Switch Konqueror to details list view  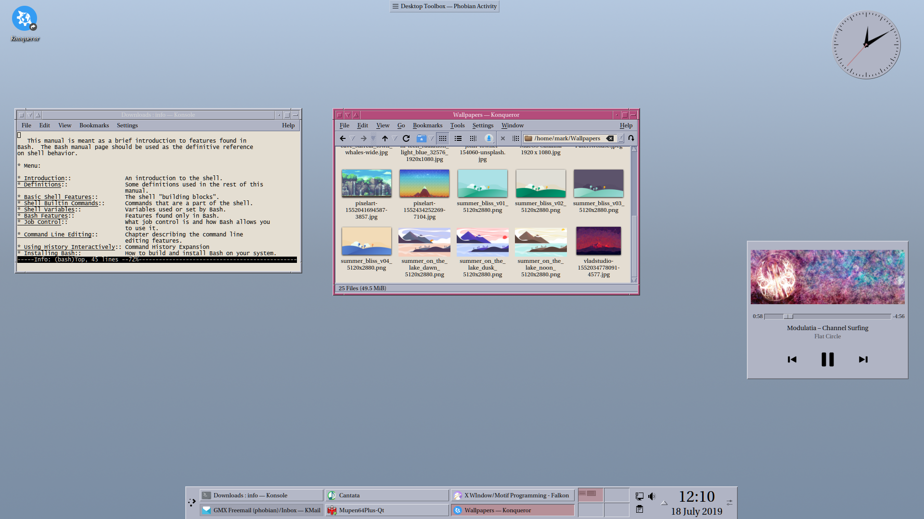point(458,138)
